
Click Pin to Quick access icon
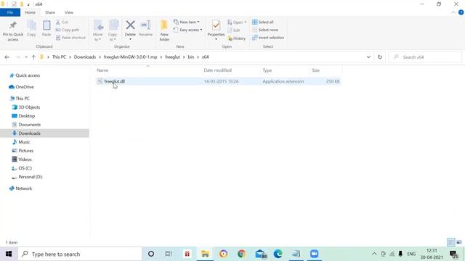pos(13,25)
